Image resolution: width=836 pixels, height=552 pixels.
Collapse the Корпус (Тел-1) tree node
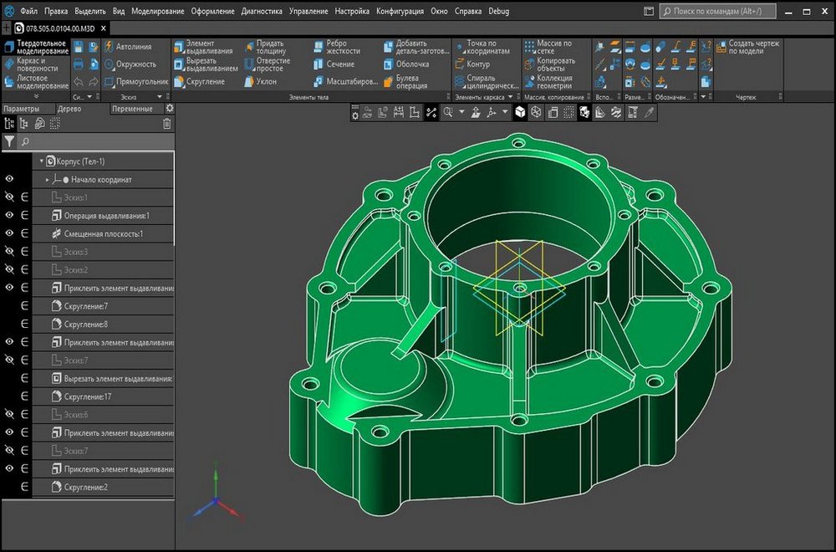41,161
